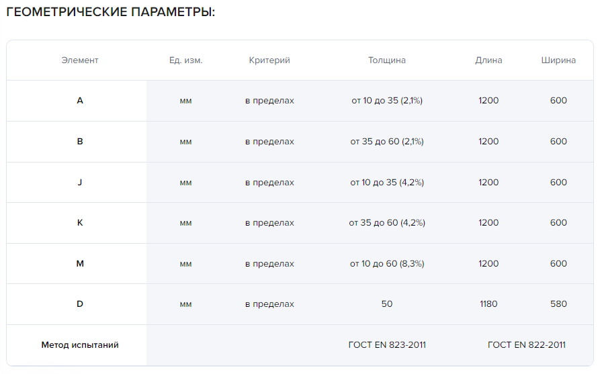Click the 'Метод испытаний' row label
The image size is (602, 374).
pyautogui.click(x=80, y=345)
